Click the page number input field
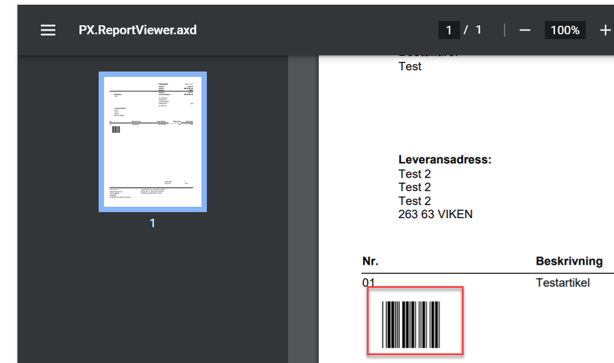 pos(449,29)
